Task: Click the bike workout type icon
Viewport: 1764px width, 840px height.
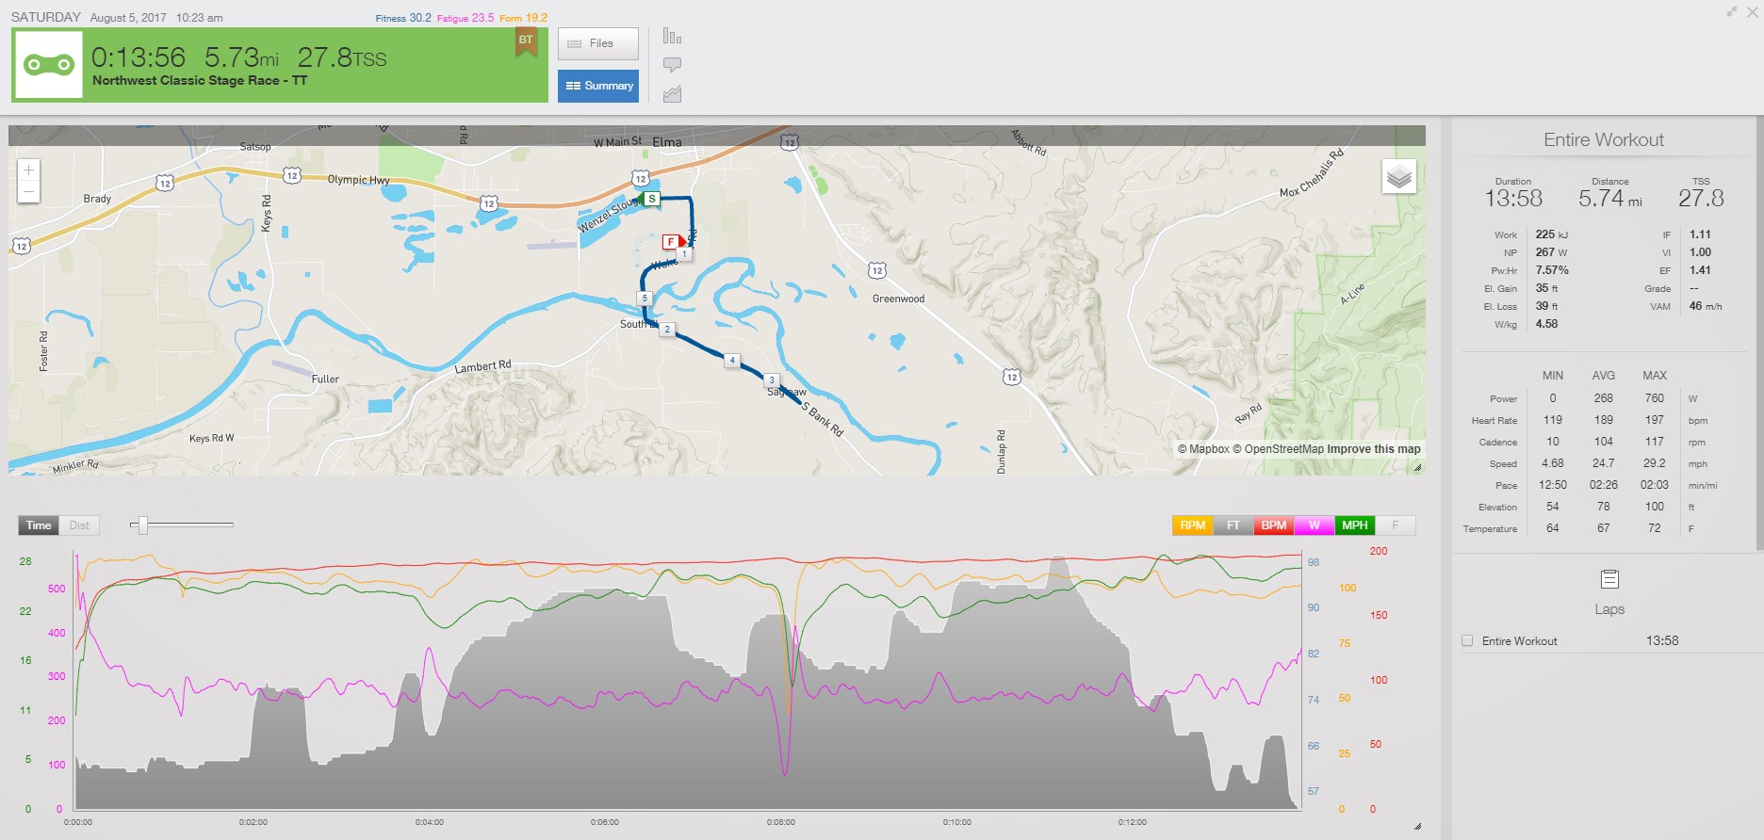Action: point(49,65)
